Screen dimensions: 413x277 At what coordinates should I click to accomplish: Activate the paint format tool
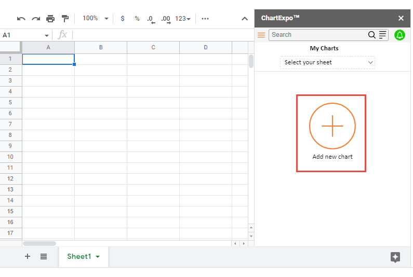coord(65,19)
